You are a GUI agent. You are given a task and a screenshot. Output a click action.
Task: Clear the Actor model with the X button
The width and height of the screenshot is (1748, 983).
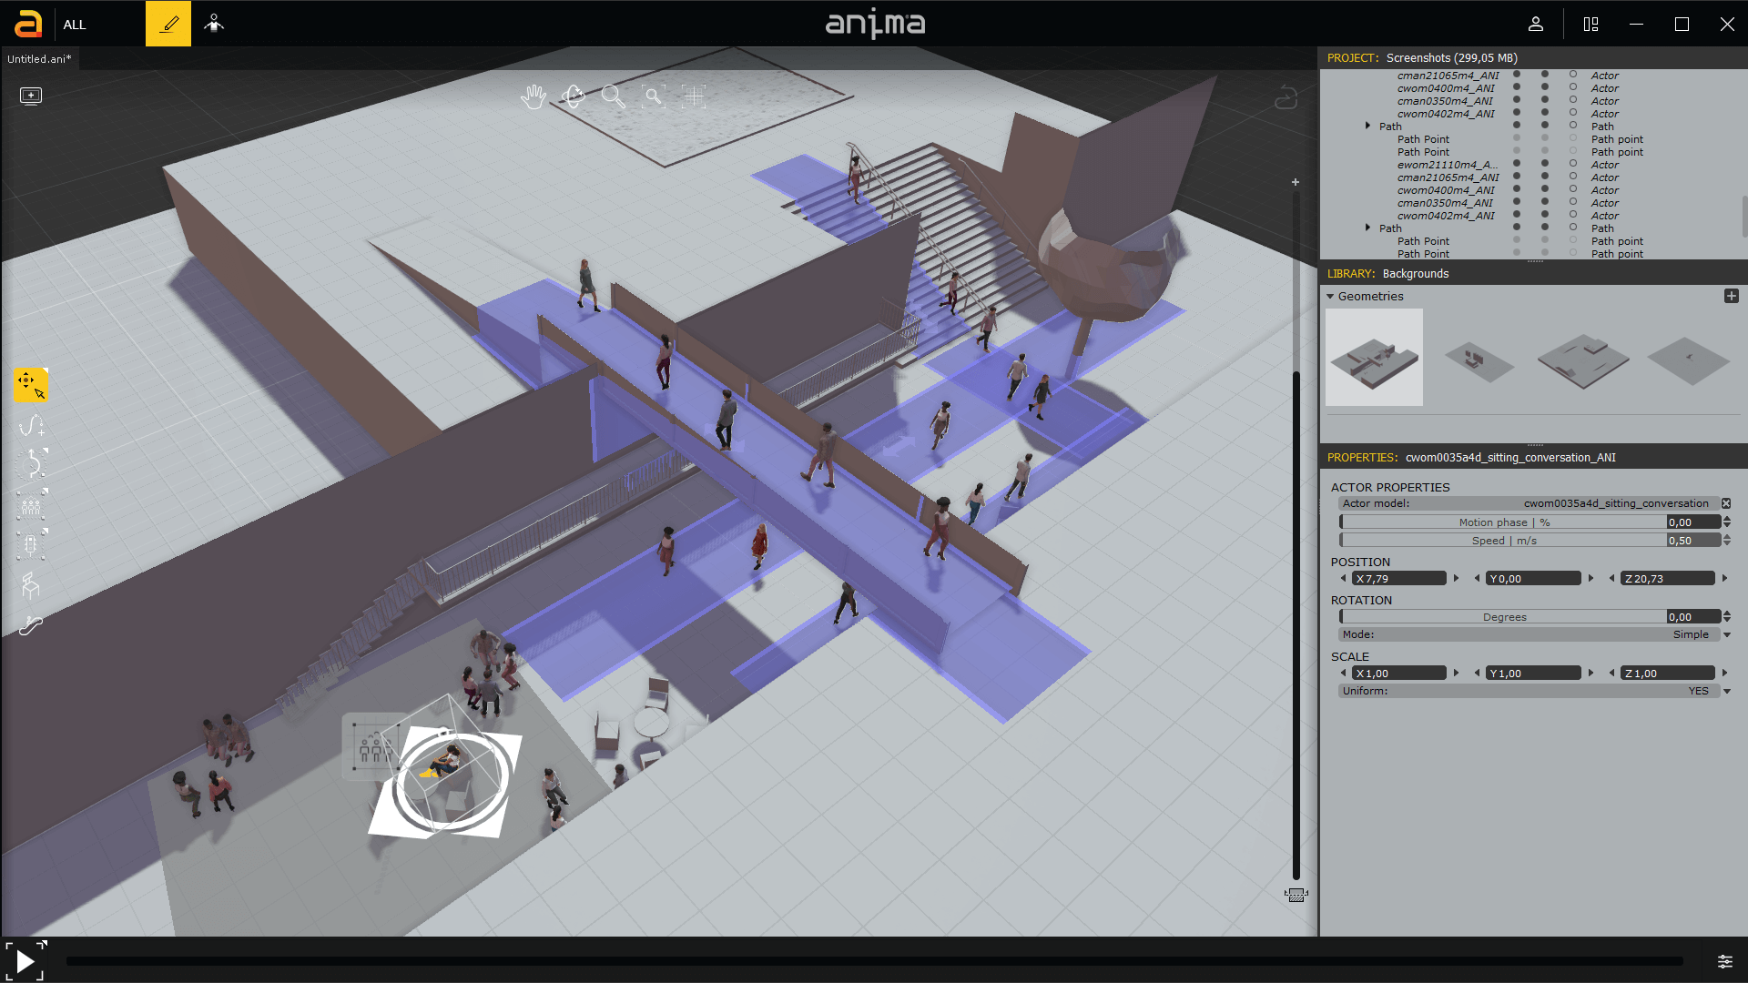(x=1727, y=503)
